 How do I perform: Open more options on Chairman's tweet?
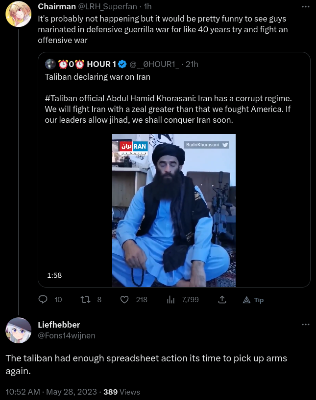click(306, 7)
